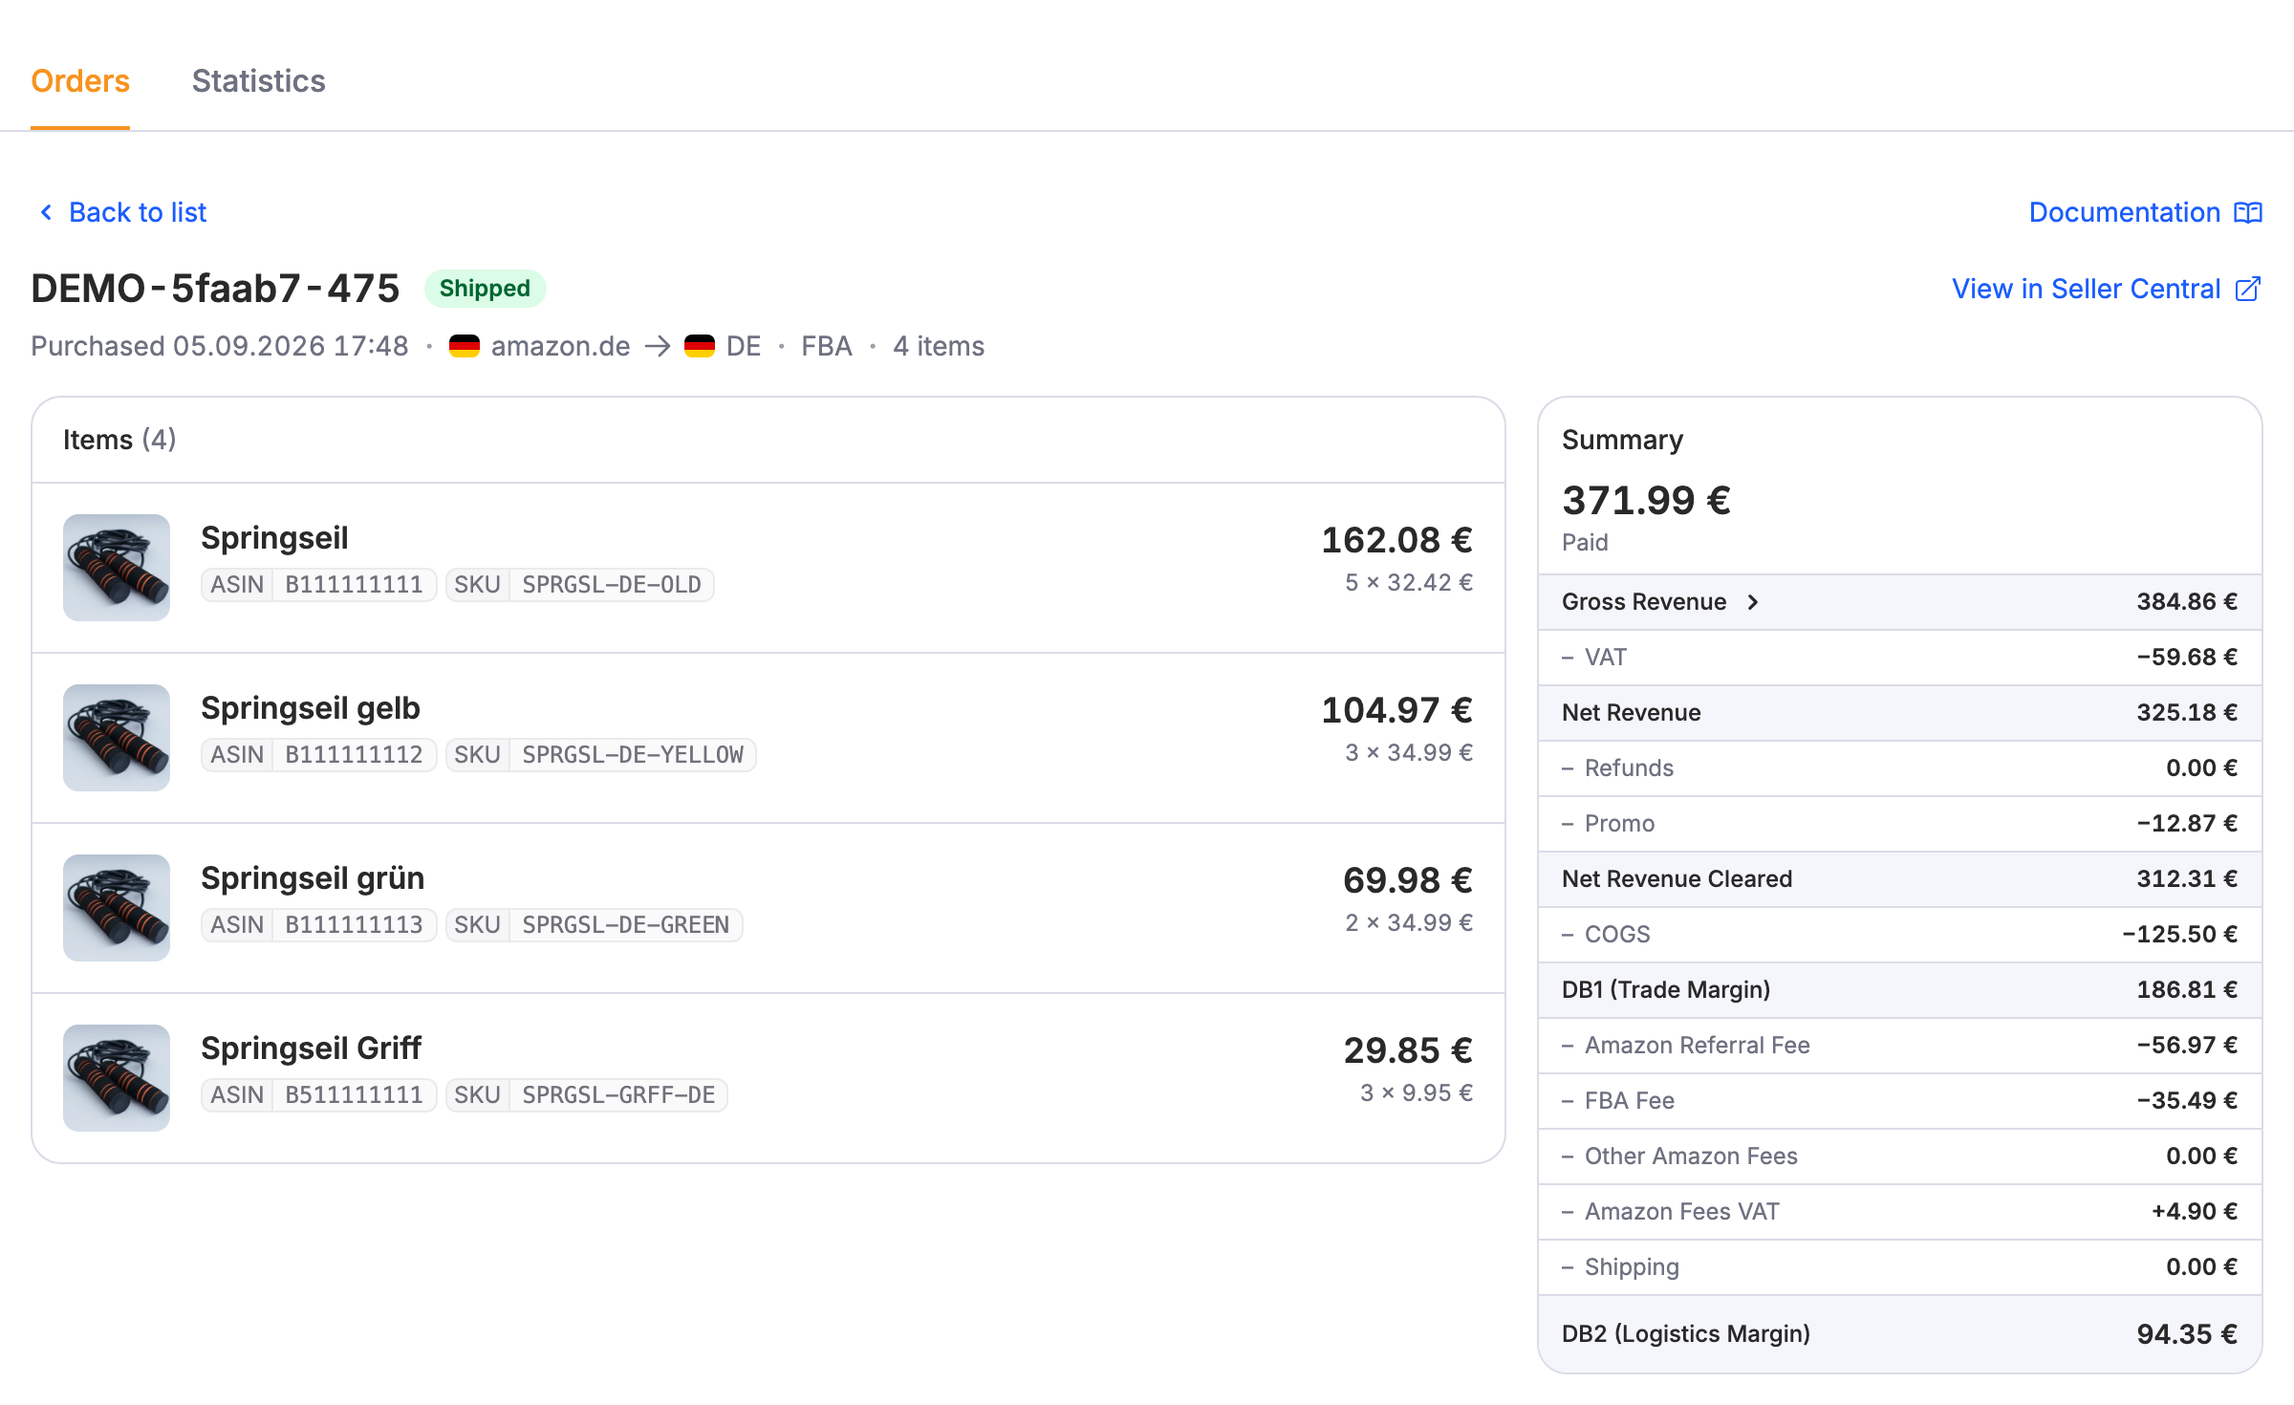Click SKU SPRGSL-DE-OLD tag
This screenshot has width=2294, height=1405.
pos(579,585)
